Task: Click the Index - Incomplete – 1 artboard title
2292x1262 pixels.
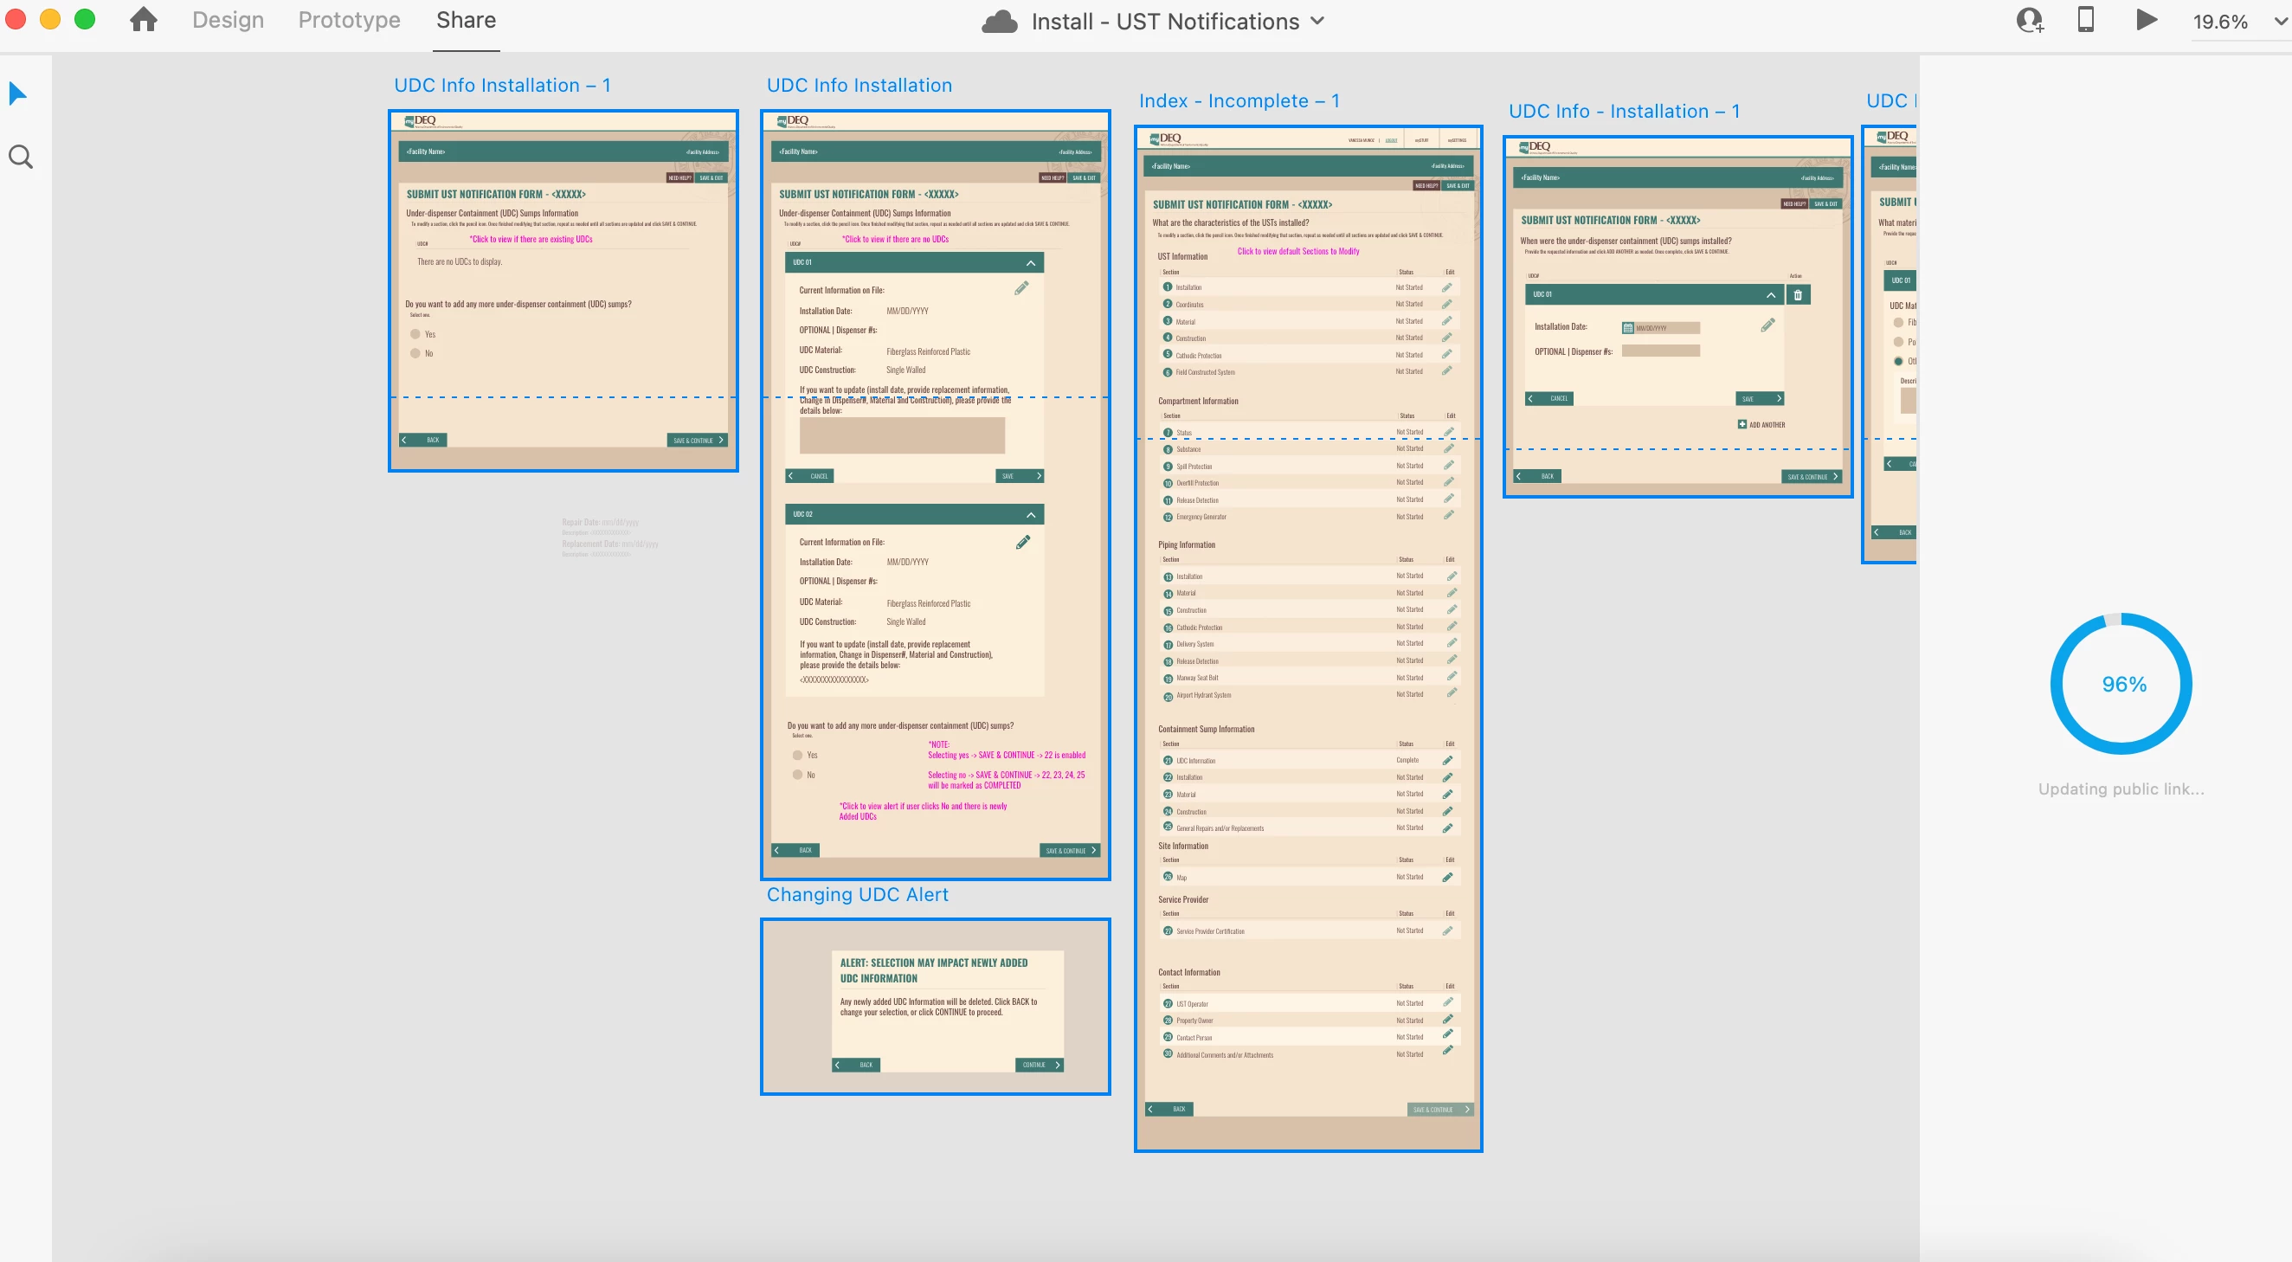Action: point(1239,100)
